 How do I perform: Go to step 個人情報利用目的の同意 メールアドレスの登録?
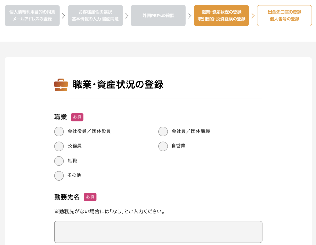pos(32,15)
